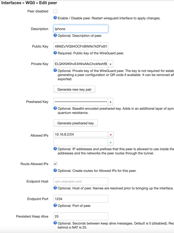Click the empty Allowed IPs input field

[81, 142]
